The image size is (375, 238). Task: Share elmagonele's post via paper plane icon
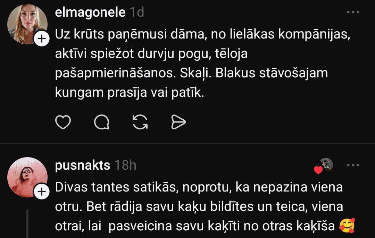click(179, 122)
